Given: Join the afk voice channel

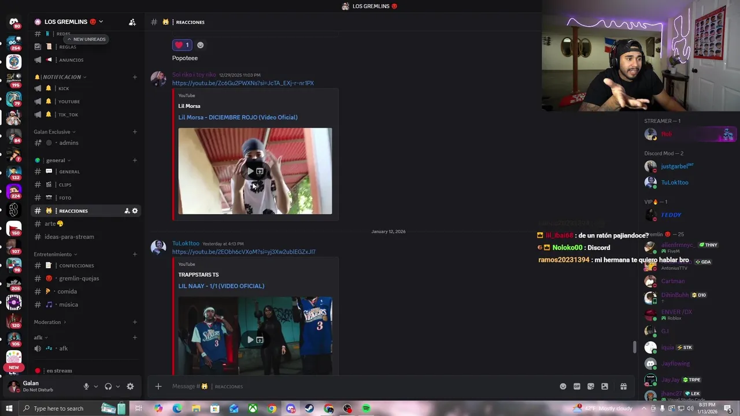Looking at the screenshot, I should point(86,348).
